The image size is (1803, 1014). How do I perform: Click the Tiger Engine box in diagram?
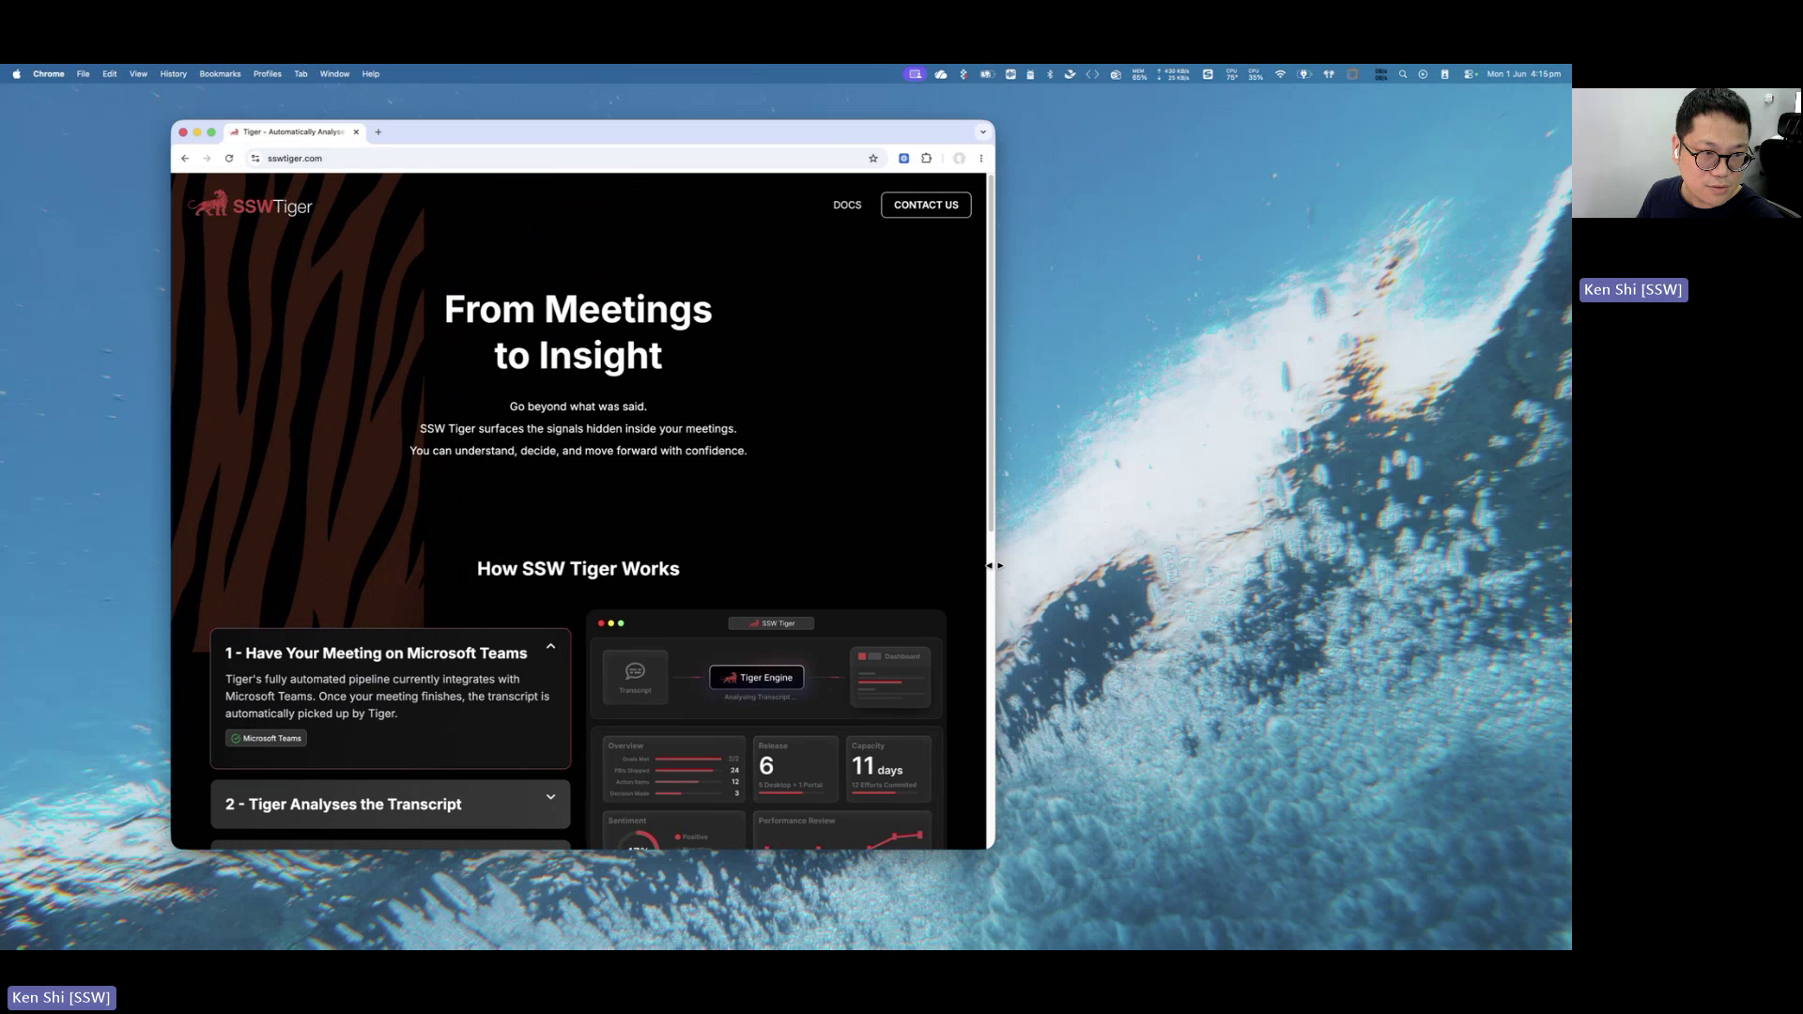pos(757,678)
